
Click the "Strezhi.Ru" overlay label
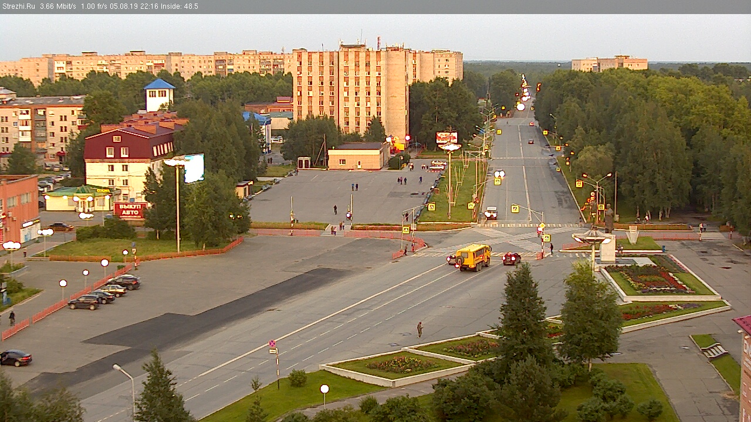pos(18,6)
